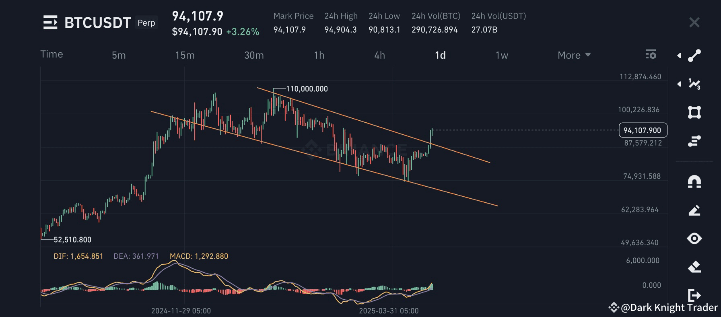
Task: Close the full-screen chart
Action: coord(694,22)
